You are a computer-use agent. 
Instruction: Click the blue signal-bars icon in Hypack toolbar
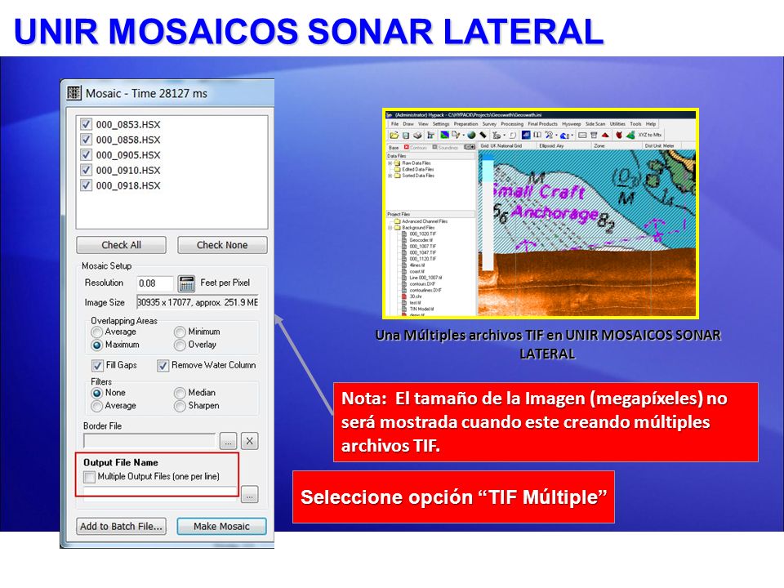point(526,135)
